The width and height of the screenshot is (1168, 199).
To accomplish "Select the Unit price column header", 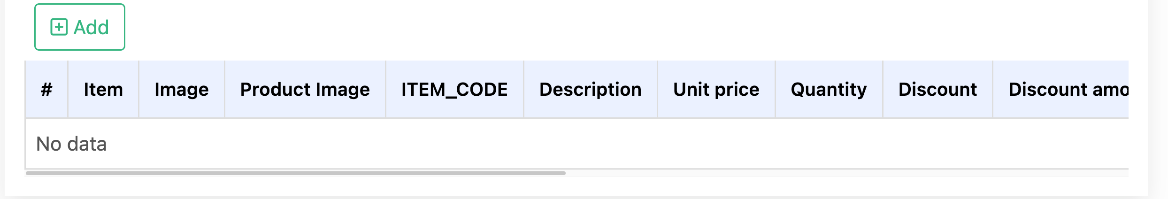I will point(716,89).
